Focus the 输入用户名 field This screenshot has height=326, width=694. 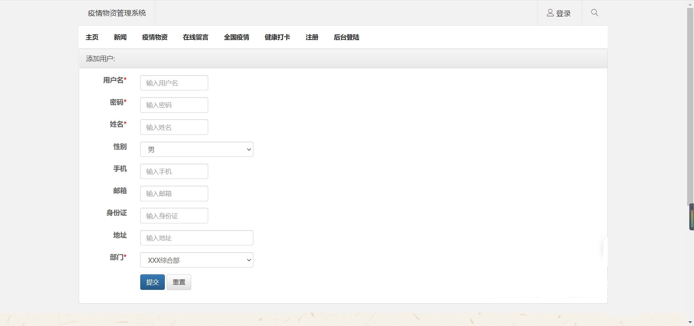(x=174, y=83)
